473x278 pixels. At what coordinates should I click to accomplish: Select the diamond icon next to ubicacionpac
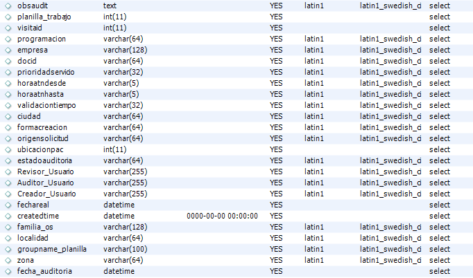tap(8, 149)
